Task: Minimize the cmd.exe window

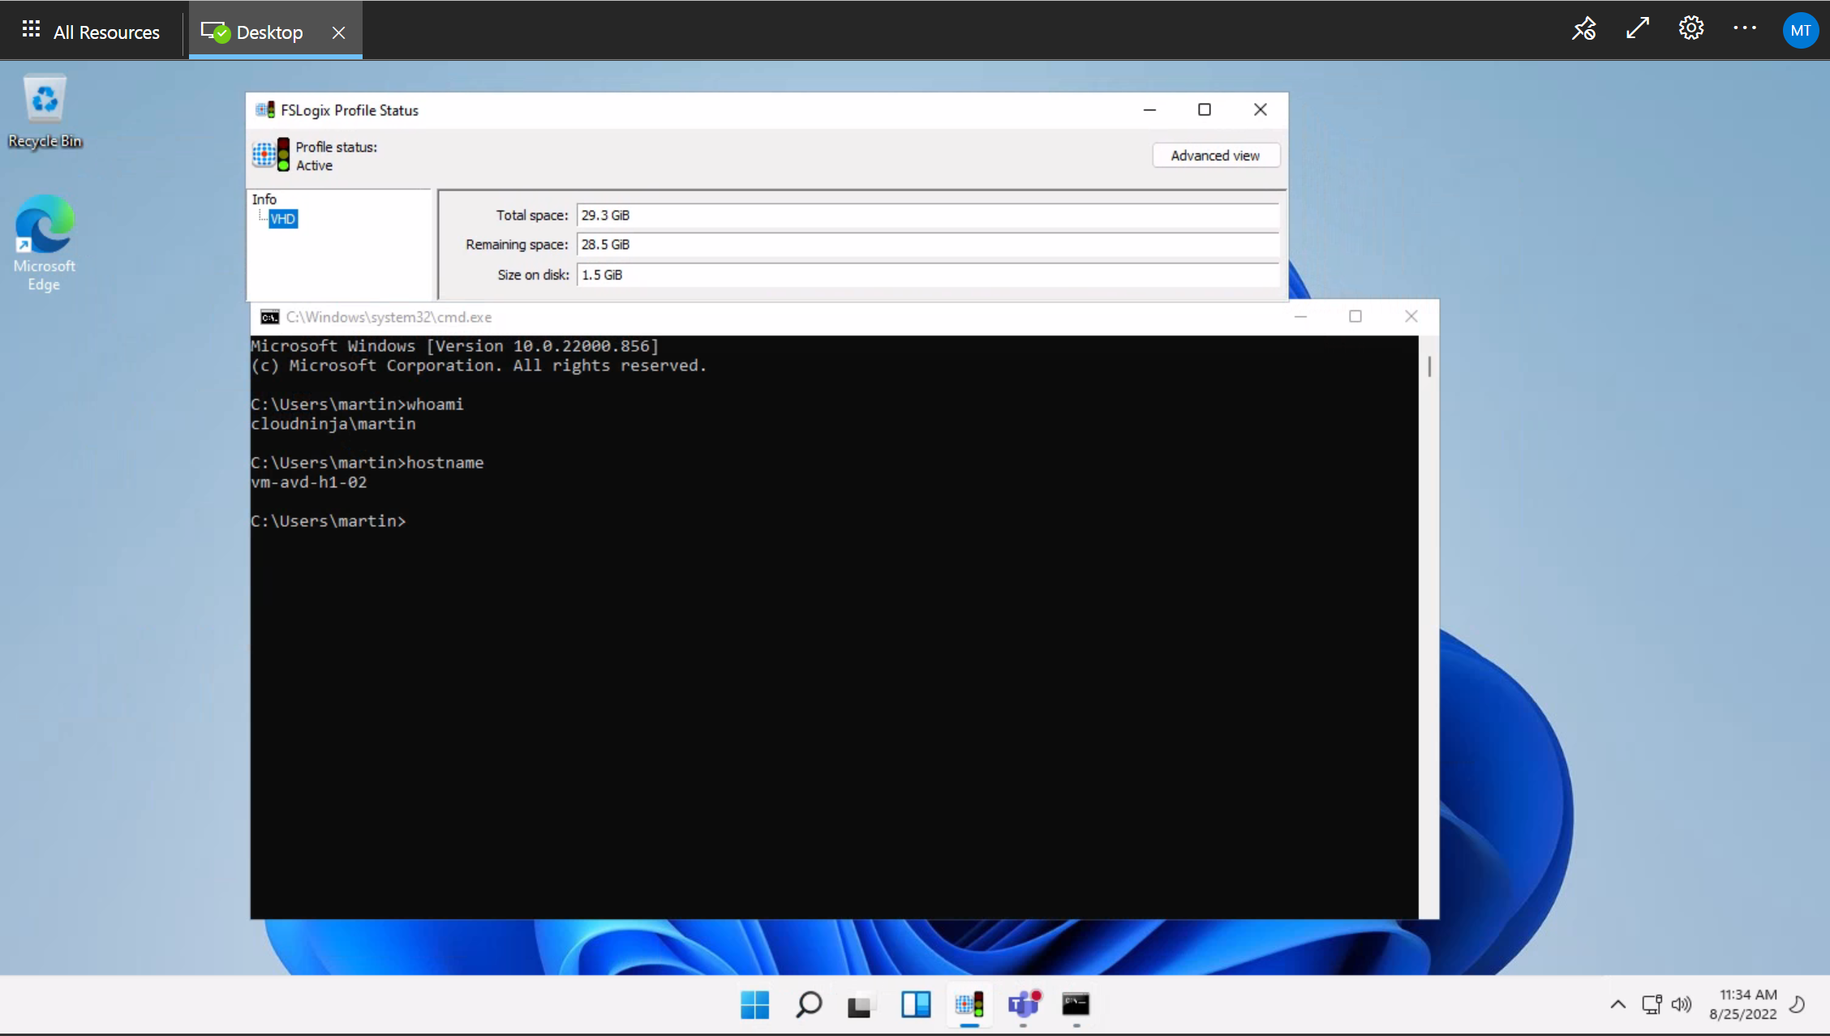Action: (x=1300, y=317)
